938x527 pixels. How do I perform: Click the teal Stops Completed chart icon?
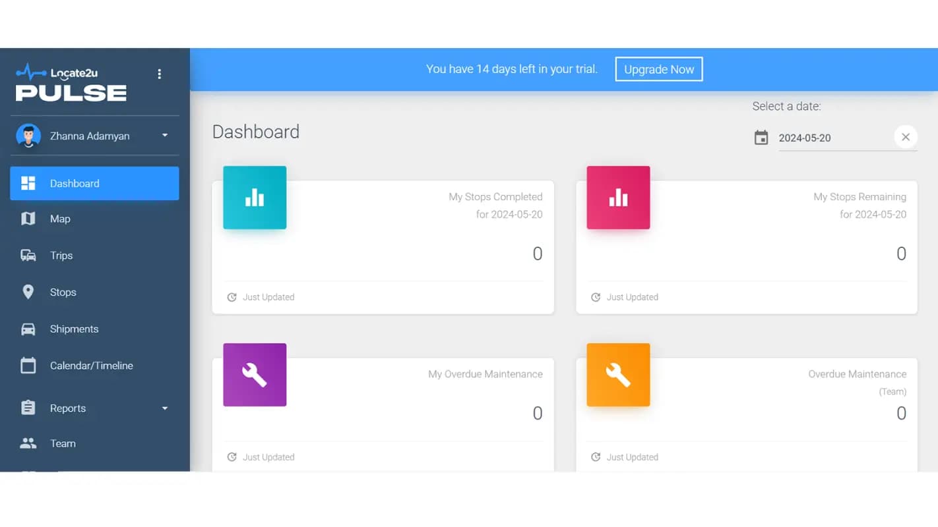coord(255,198)
